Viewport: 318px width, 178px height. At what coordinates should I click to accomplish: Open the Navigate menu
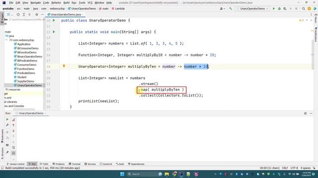pos(35,2)
